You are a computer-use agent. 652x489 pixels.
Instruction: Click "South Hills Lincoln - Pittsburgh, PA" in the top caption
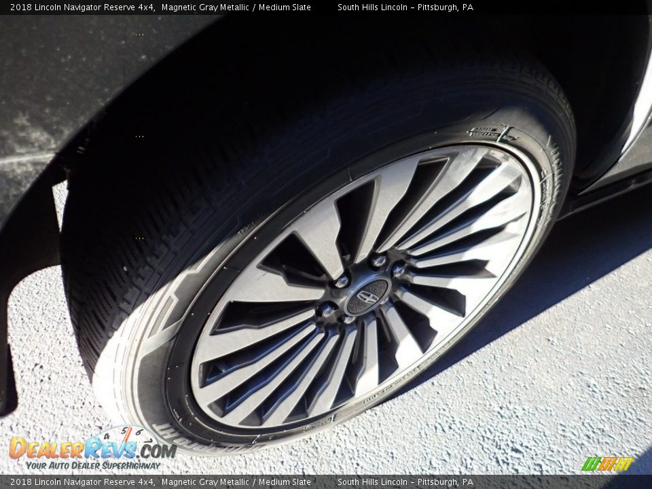pyautogui.click(x=405, y=7)
